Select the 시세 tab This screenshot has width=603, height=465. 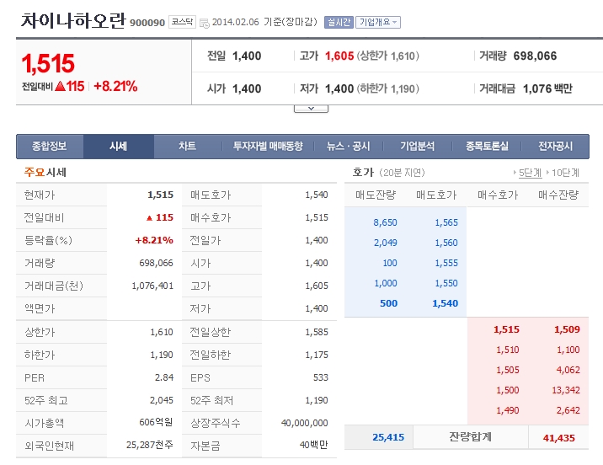tap(119, 146)
